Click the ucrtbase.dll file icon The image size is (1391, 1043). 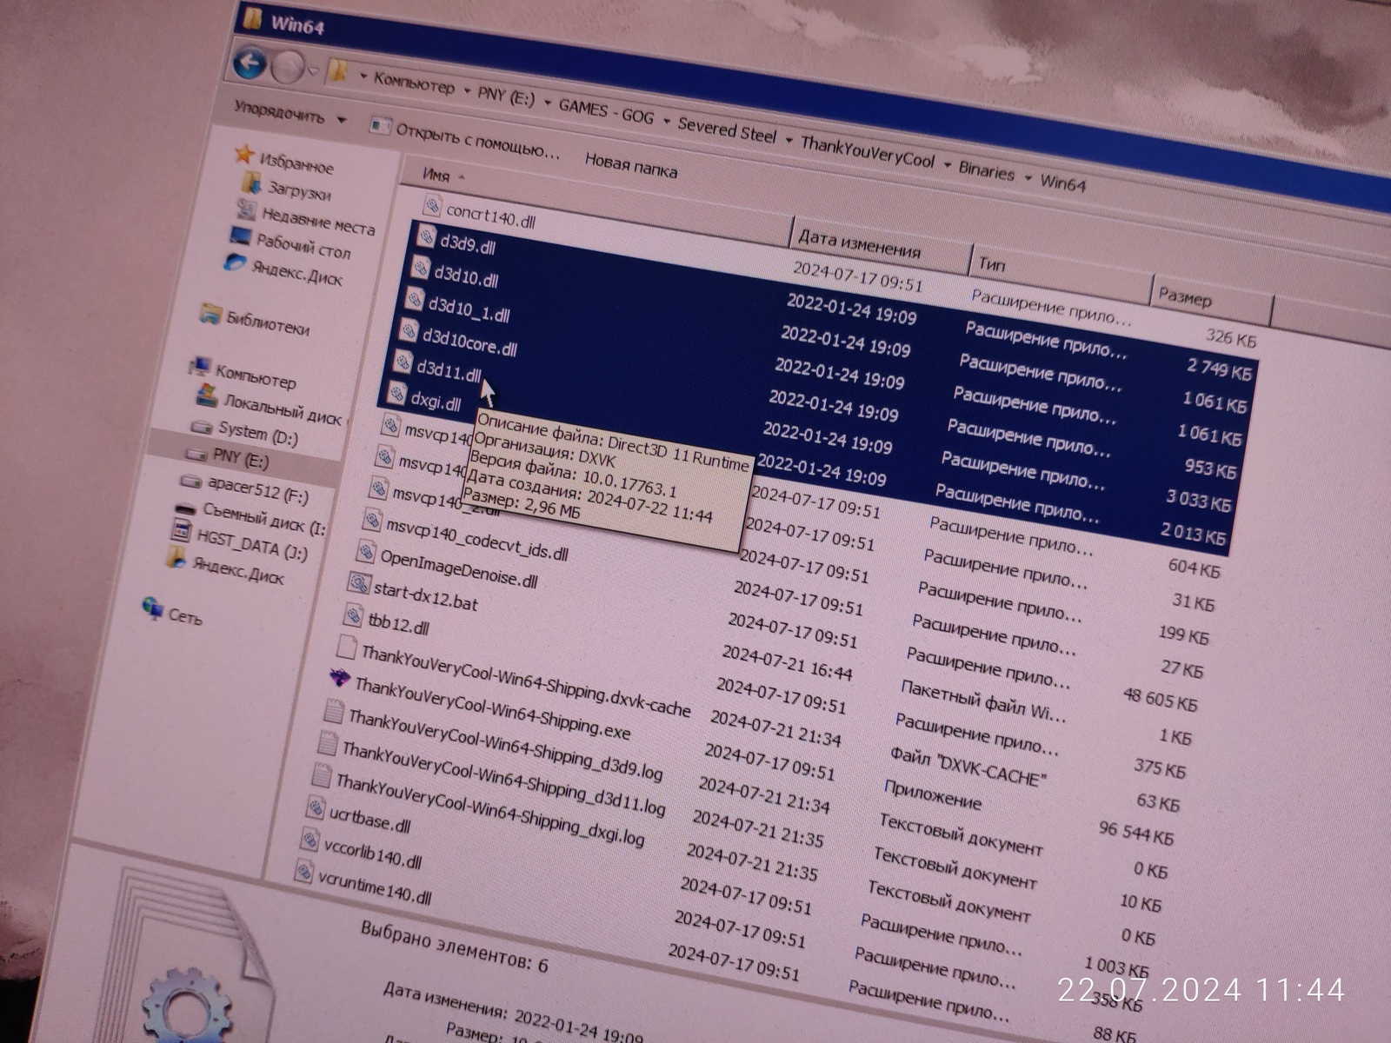[x=316, y=807]
